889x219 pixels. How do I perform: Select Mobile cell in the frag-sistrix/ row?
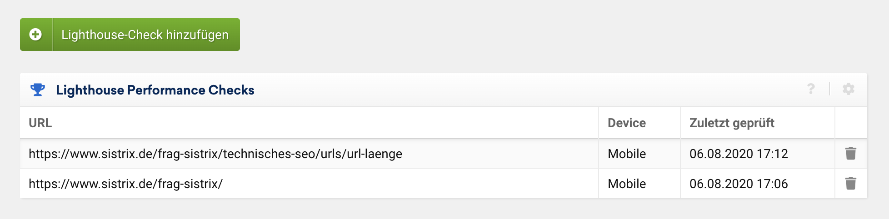627,184
